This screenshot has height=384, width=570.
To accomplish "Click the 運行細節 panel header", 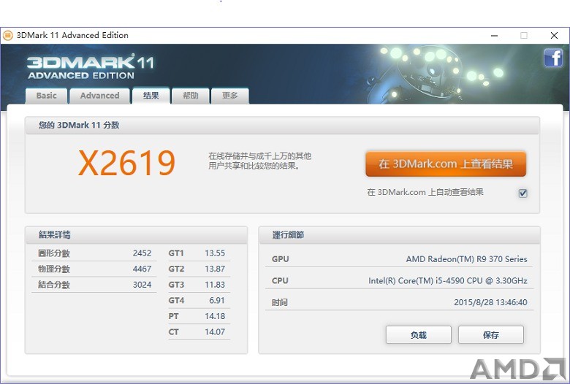I will 288,235.
